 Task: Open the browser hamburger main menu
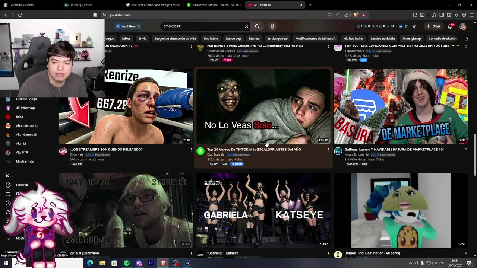click(471, 15)
